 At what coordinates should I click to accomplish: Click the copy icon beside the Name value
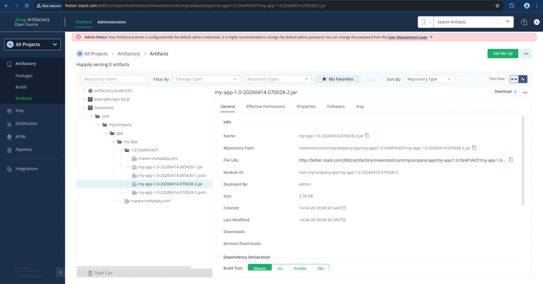367,136
